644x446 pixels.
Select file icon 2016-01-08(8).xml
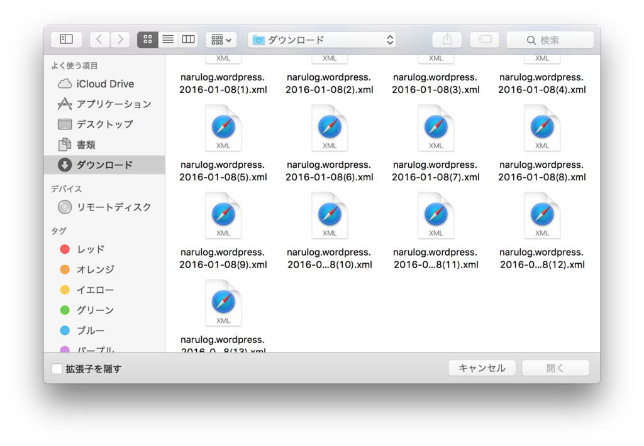542,128
